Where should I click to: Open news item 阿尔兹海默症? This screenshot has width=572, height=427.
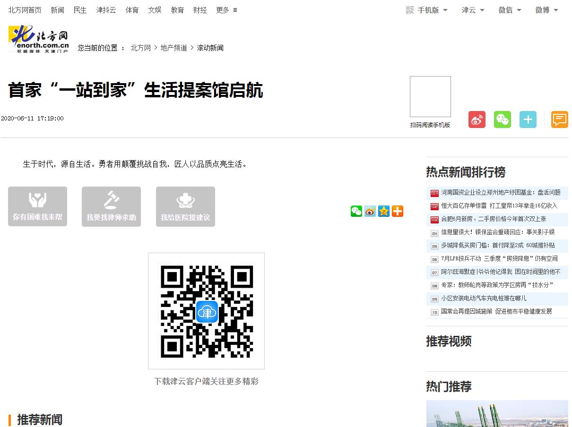tap(501, 272)
